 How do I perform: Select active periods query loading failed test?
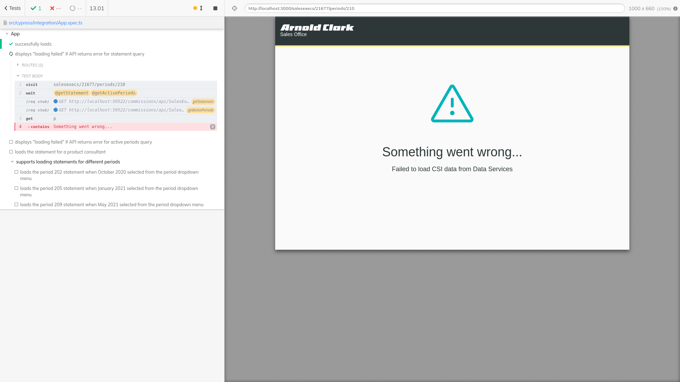pyautogui.click(x=83, y=142)
